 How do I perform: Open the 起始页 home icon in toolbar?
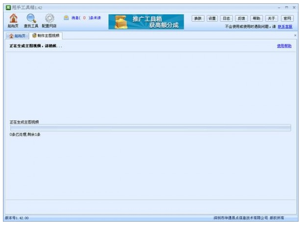tap(13, 21)
